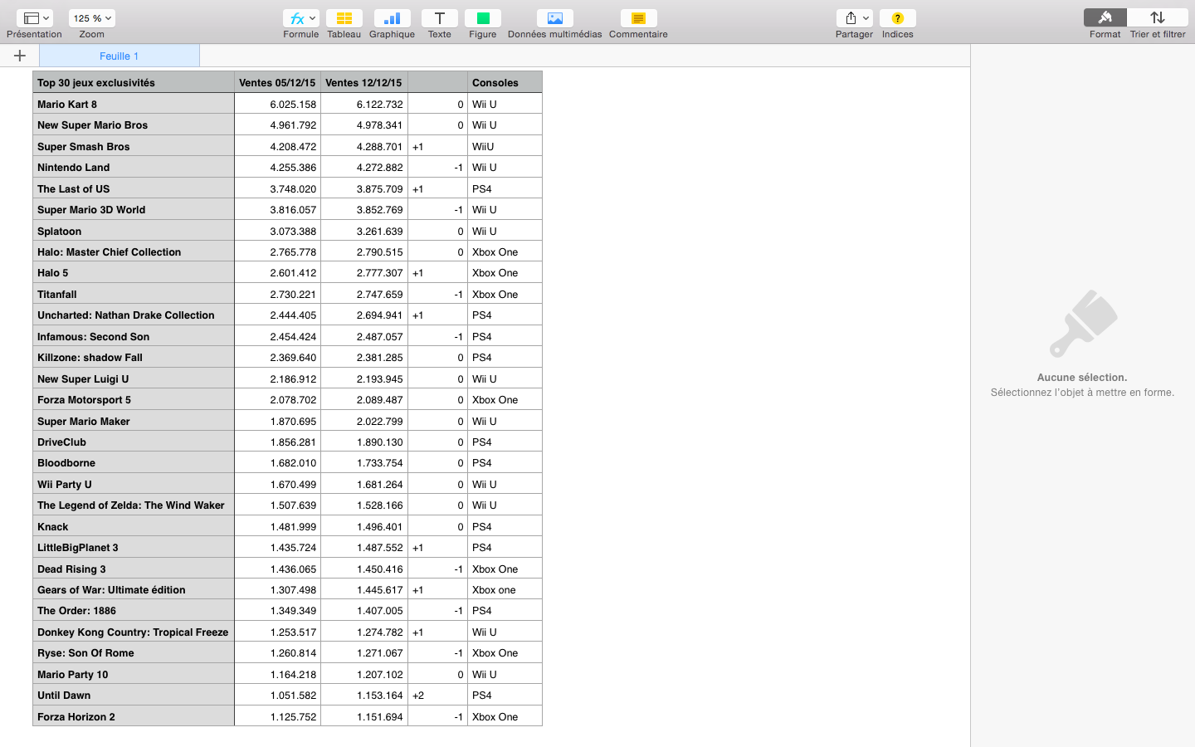Click the Dead Rising 3 cell
Screen dimensions: 1195x747
(134, 569)
